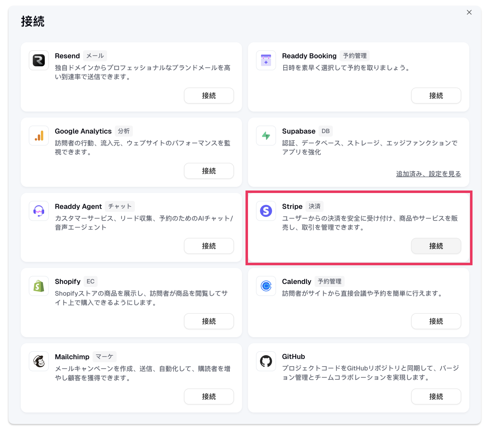Click the メール tag next to Resend

pyautogui.click(x=95, y=56)
